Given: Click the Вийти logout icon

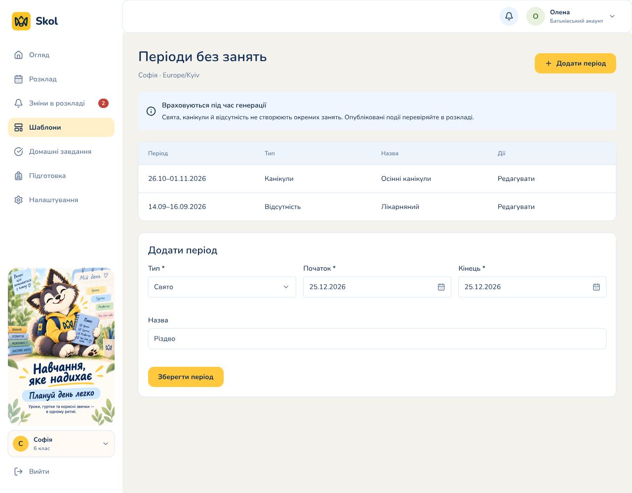Looking at the screenshot, I should click(x=19, y=471).
